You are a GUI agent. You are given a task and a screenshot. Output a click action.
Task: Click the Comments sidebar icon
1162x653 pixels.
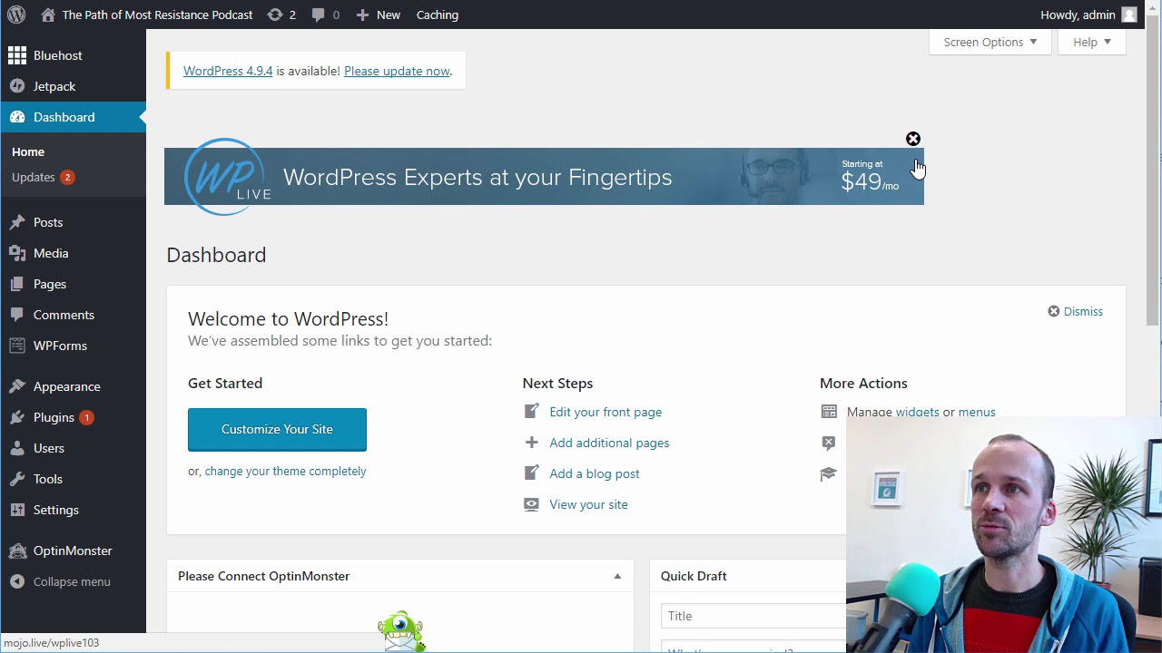tap(17, 315)
